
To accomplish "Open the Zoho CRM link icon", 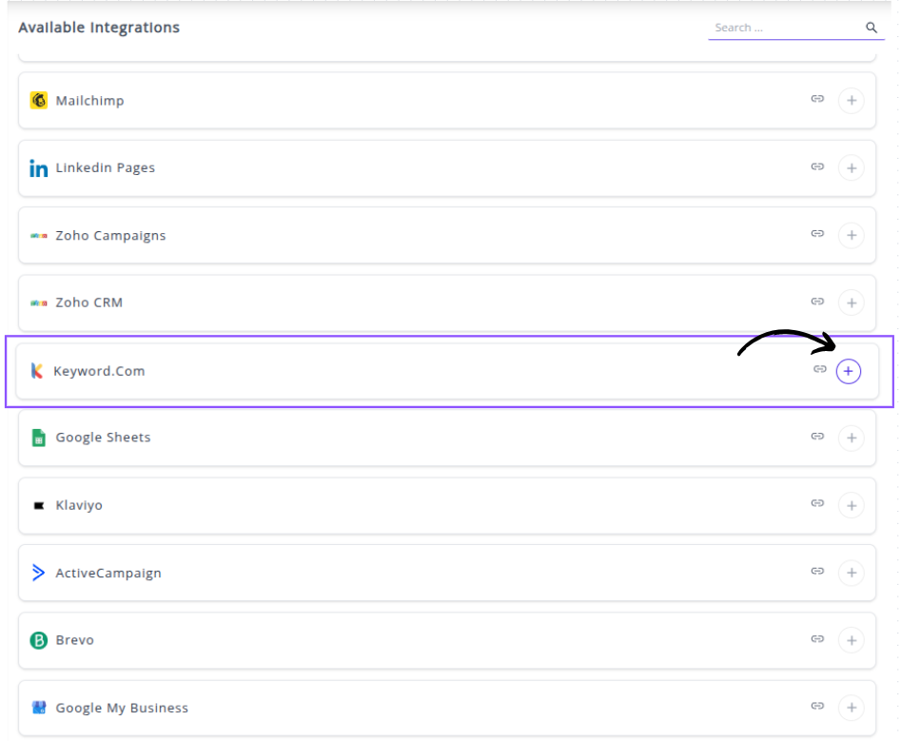I will pyautogui.click(x=817, y=302).
